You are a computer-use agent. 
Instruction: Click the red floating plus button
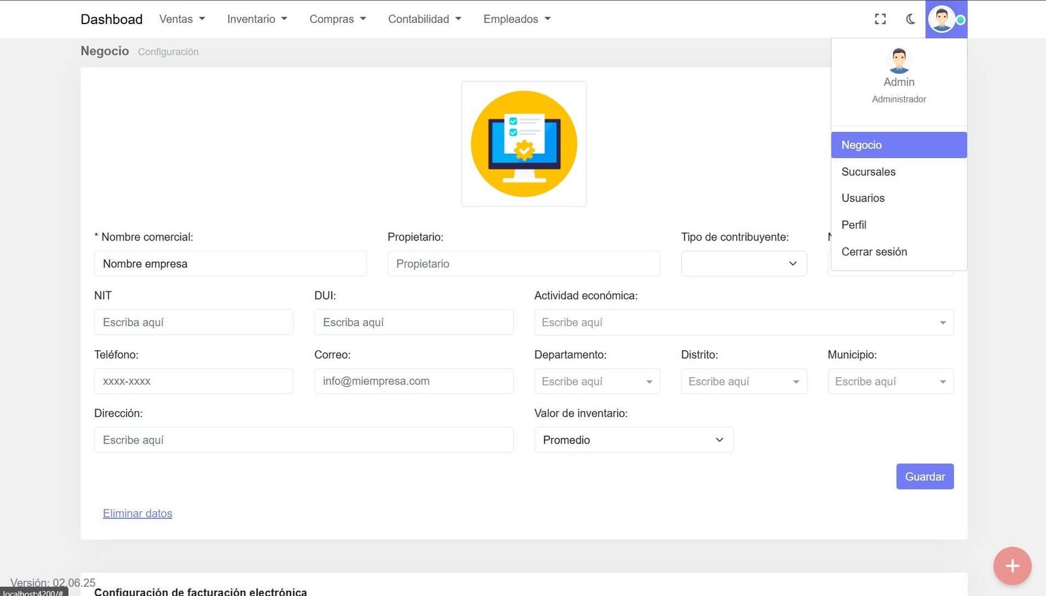(1012, 565)
